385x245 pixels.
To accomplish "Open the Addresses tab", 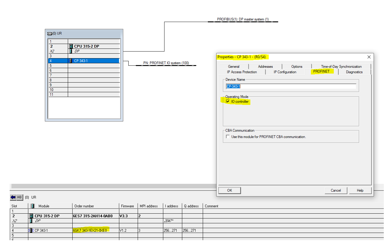I will pyautogui.click(x=265, y=67).
